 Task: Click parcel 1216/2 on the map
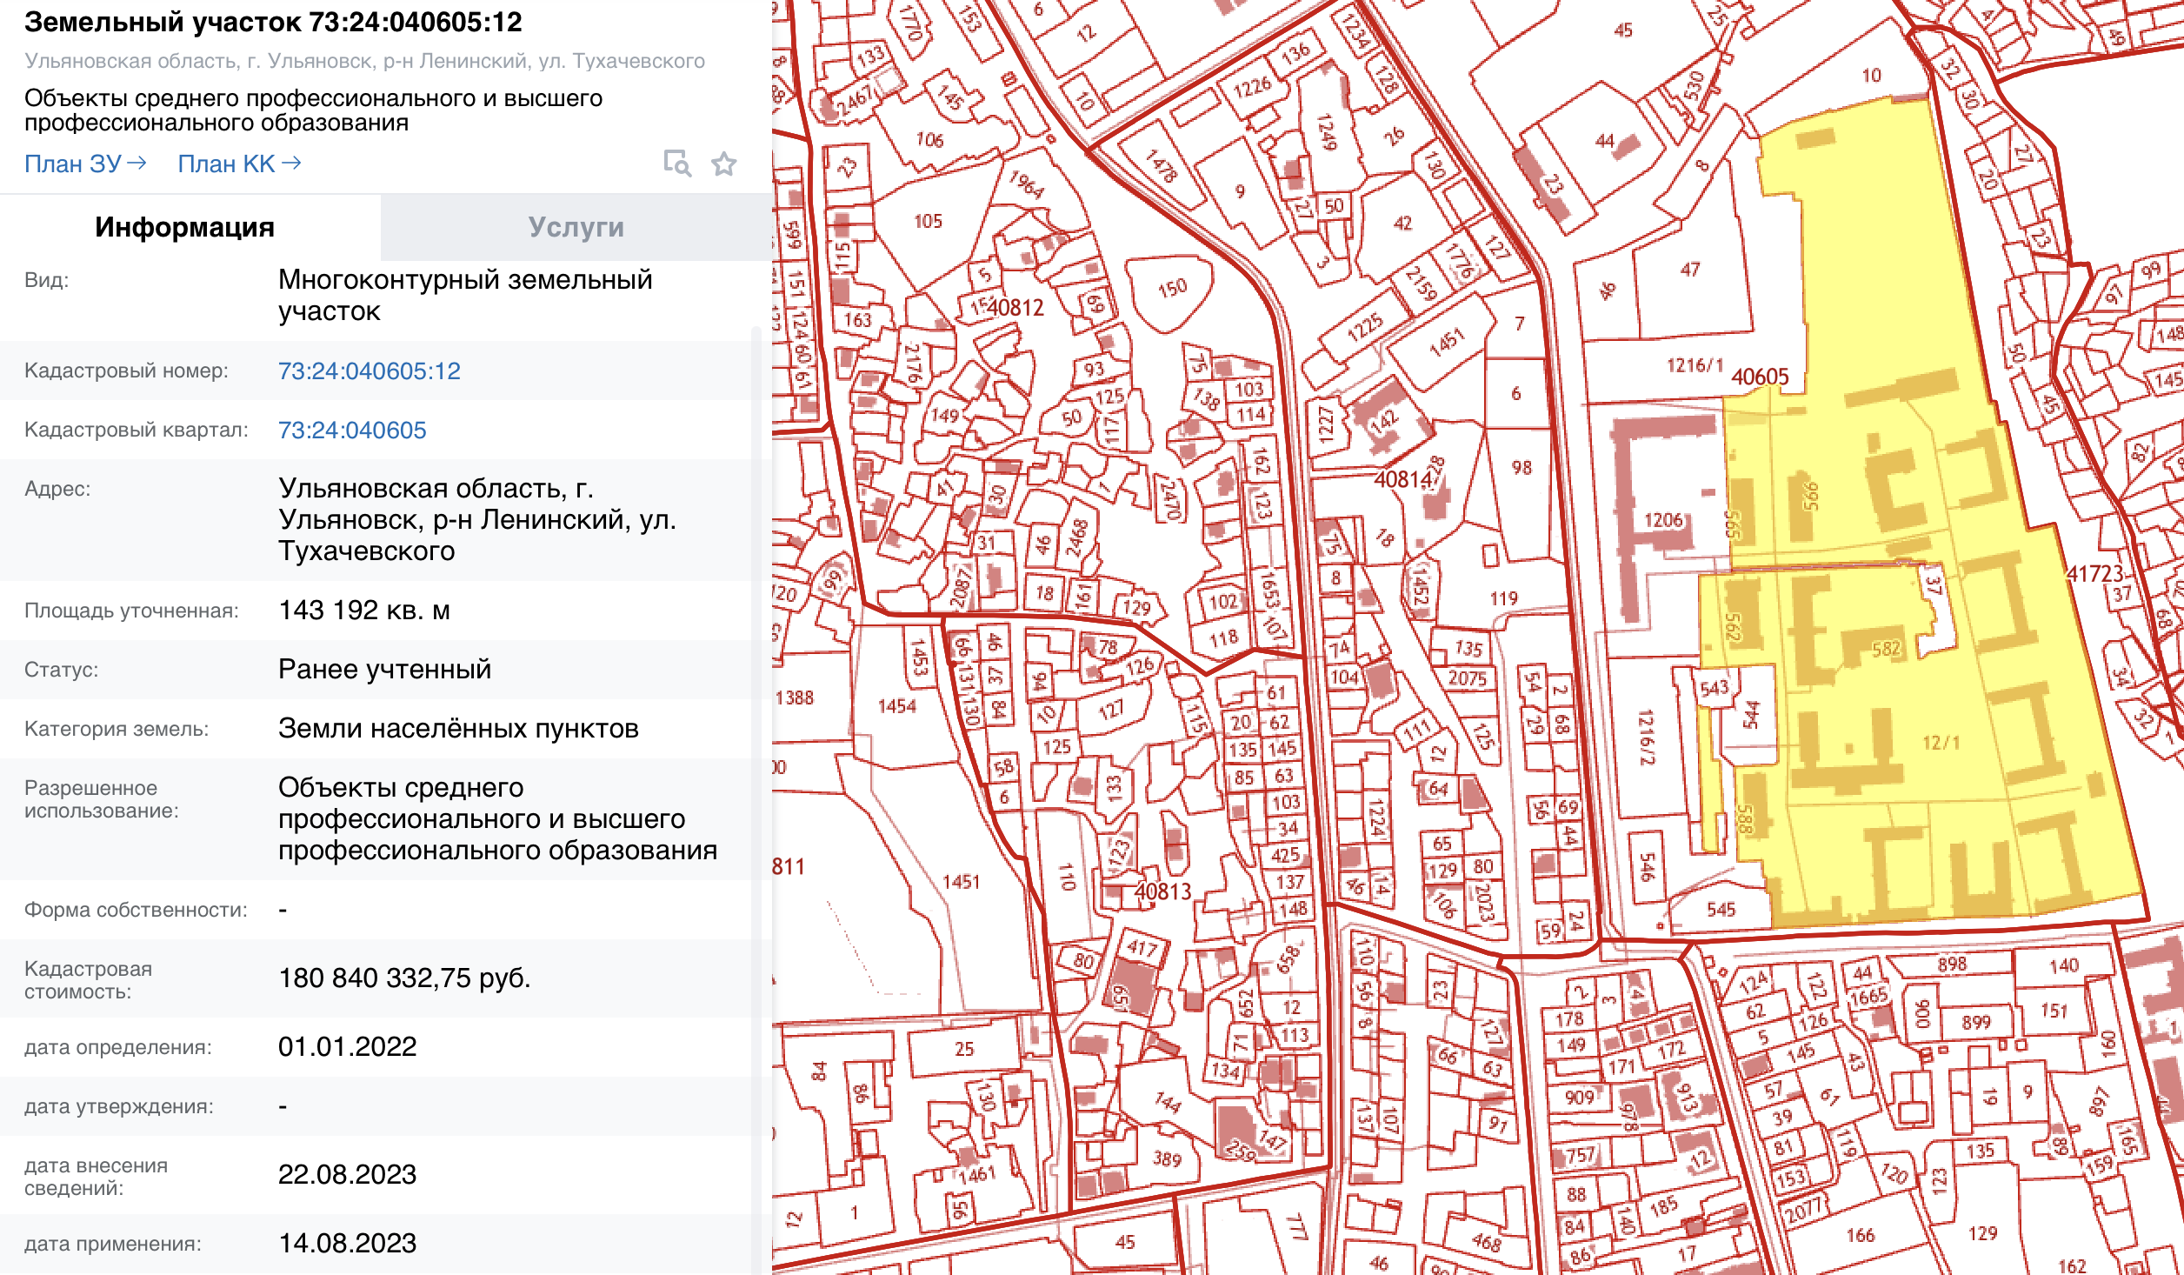pos(1646,738)
